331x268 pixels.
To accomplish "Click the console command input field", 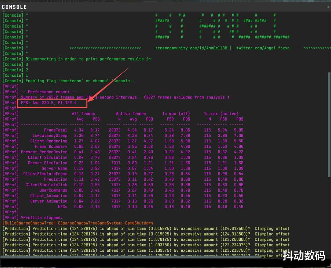I will (165, 262).
